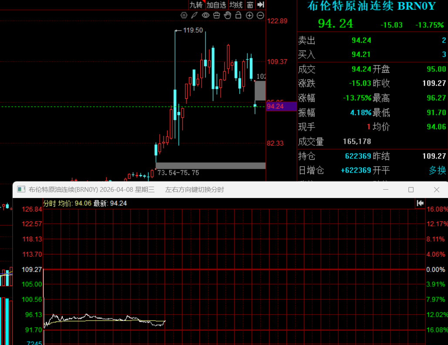Click the 多换 open/close status text
The height and width of the screenshot is (345, 448).
click(x=437, y=170)
